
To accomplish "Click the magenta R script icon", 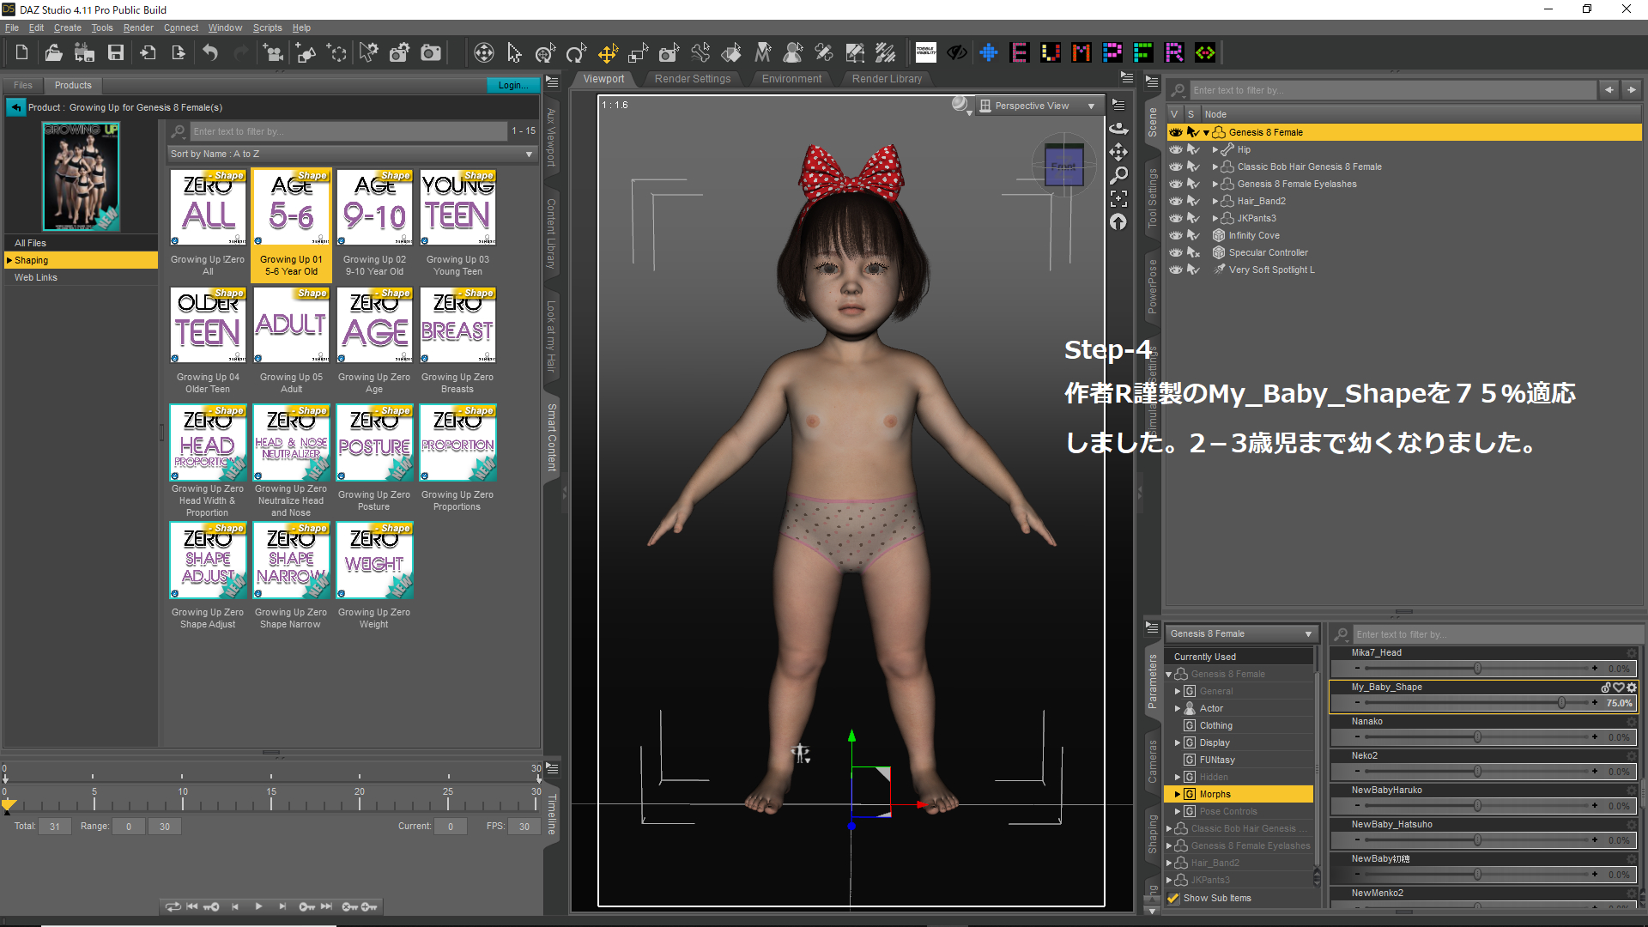I will 1174,53.
